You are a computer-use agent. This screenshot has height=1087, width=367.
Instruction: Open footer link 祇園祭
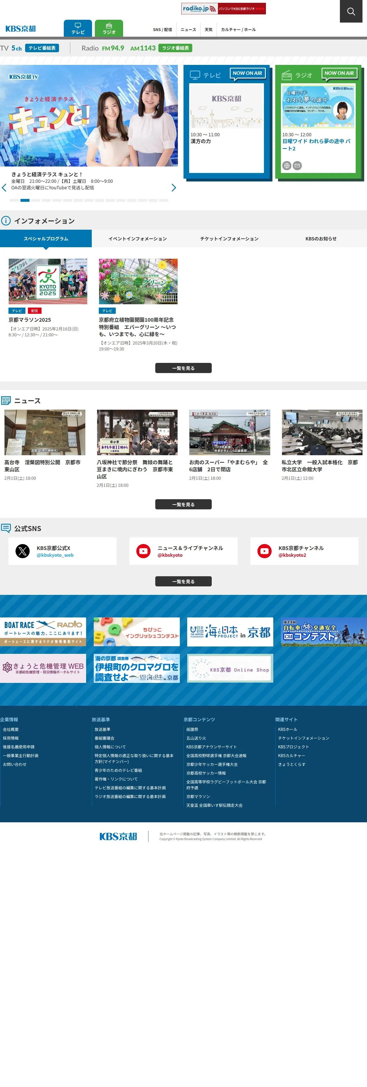point(192,729)
